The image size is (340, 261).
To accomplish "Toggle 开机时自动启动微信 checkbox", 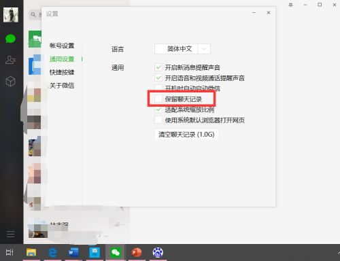I will pos(158,88).
